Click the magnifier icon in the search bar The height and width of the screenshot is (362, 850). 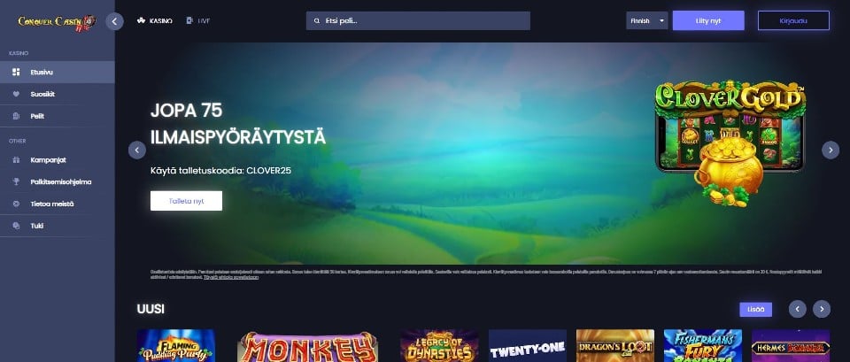[x=317, y=21]
